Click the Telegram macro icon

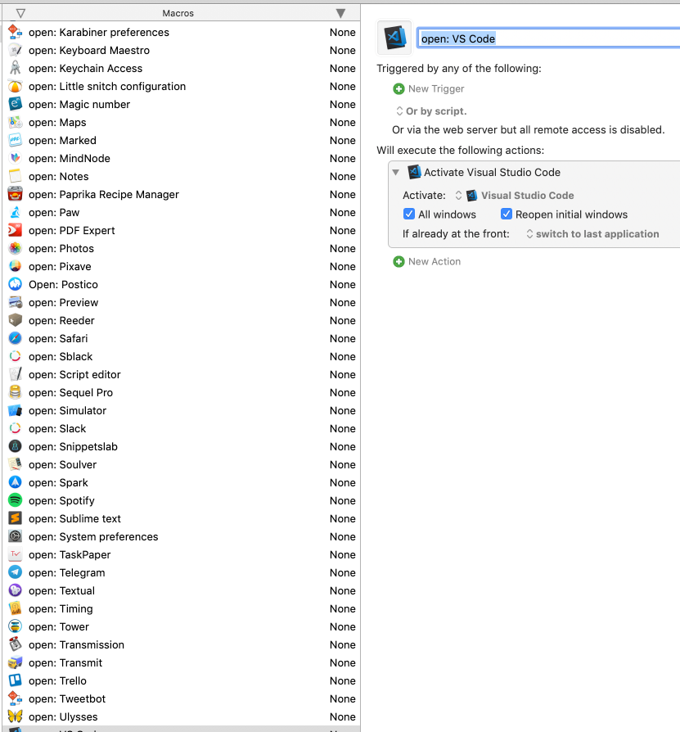coord(16,572)
